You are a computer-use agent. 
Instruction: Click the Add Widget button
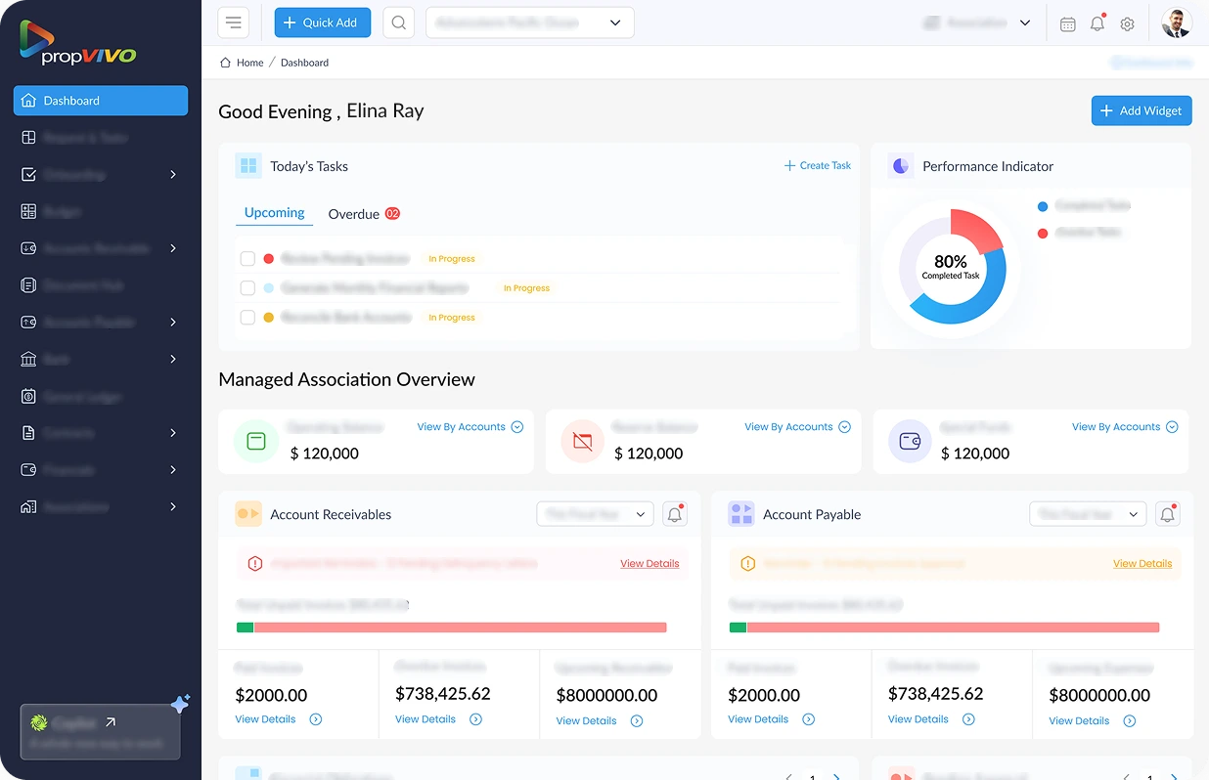tap(1141, 110)
